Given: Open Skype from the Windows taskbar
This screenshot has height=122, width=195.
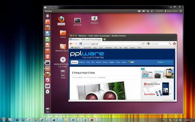Looking at the screenshot, I should (60, 120).
